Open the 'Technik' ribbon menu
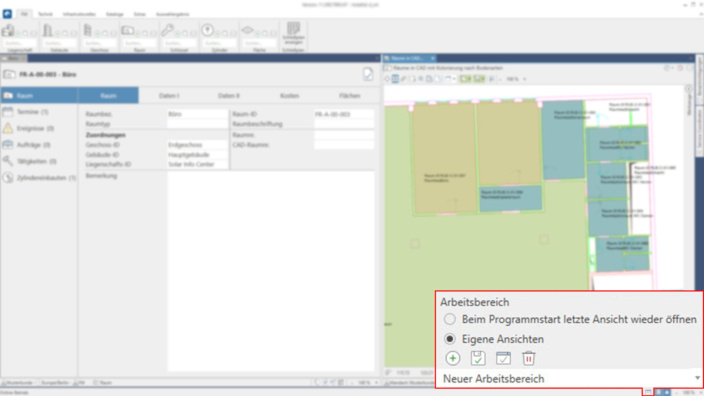The width and height of the screenshot is (704, 396). click(x=45, y=14)
